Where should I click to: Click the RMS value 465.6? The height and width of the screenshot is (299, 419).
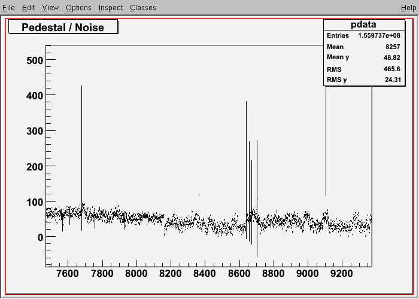391,69
